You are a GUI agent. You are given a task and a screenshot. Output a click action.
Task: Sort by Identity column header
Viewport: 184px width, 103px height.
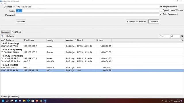click(x=55, y=40)
